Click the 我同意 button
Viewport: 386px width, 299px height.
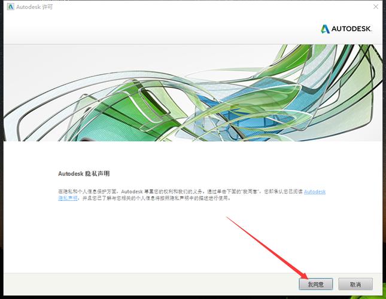point(316,284)
